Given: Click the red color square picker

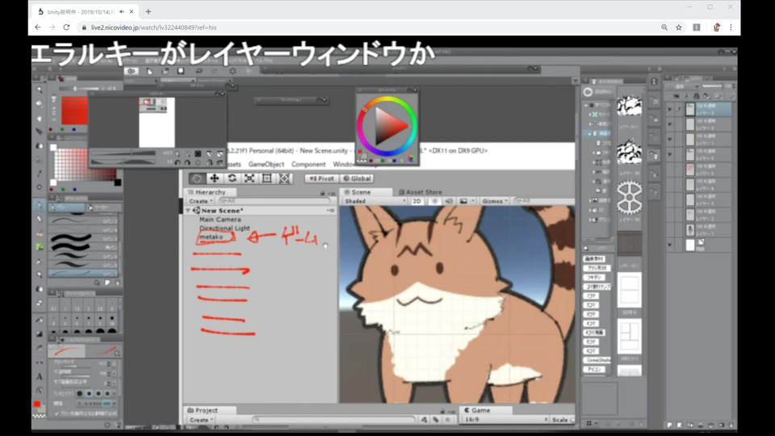Looking at the screenshot, I should pos(74,111).
